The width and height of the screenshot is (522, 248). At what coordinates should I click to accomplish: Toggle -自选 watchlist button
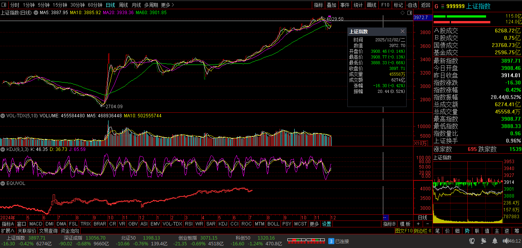[412, 5]
